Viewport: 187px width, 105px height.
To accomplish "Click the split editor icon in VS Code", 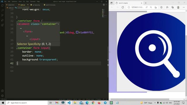I will tap(104, 5).
